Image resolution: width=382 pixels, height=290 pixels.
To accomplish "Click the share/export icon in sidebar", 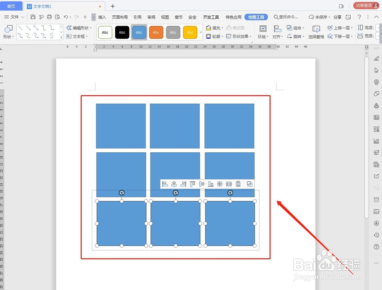I will 376,176.
